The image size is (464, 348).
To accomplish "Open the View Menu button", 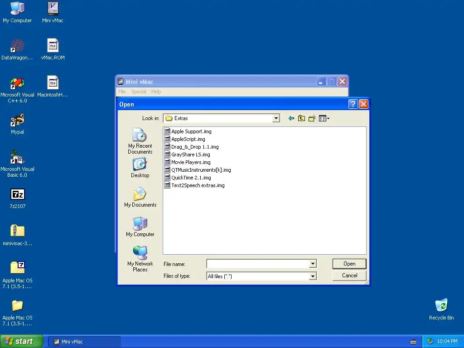I will coord(324,118).
